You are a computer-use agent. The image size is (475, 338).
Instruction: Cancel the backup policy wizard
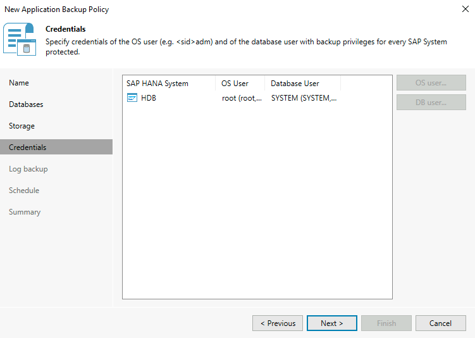(x=440, y=323)
